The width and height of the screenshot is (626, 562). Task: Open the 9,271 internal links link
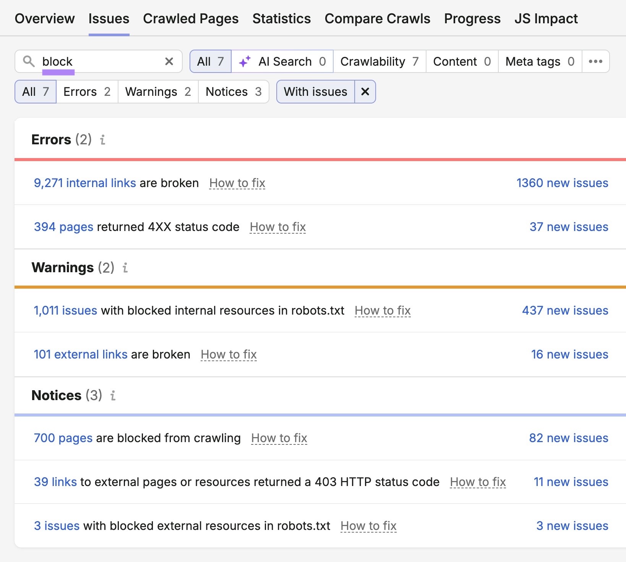point(85,183)
